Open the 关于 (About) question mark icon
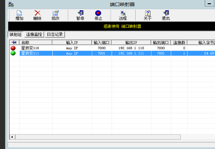215x149 pixels. (x=148, y=15)
